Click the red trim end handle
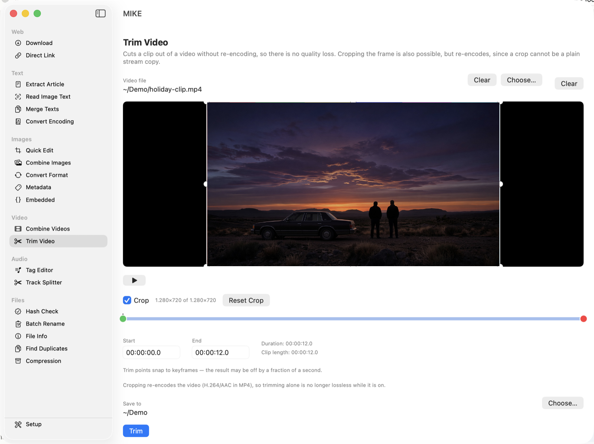This screenshot has height=444, width=594. point(584,319)
